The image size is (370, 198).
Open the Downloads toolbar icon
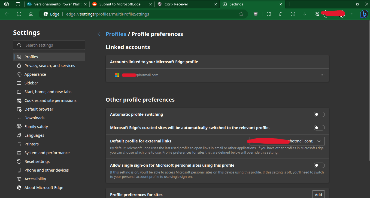(305, 14)
